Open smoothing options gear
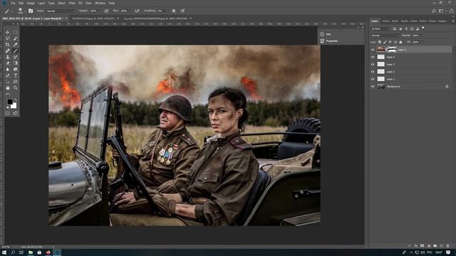This screenshot has width=456, height=256. (174, 11)
